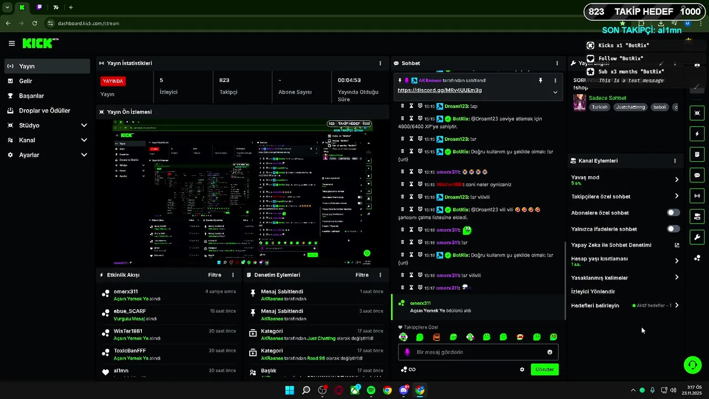The image size is (709, 399).
Task: Click the Justchattinng stream tag
Action: [630, 107]
